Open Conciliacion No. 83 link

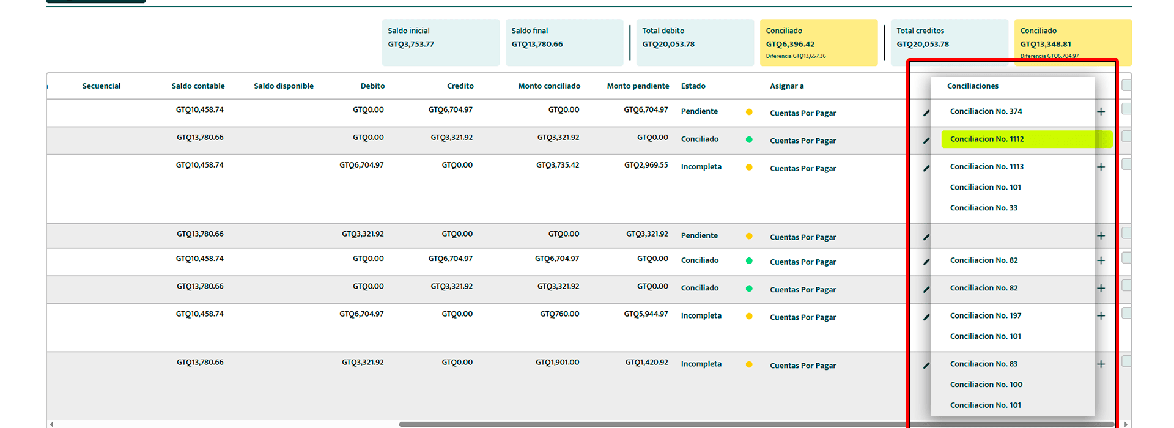coord(984,364)
